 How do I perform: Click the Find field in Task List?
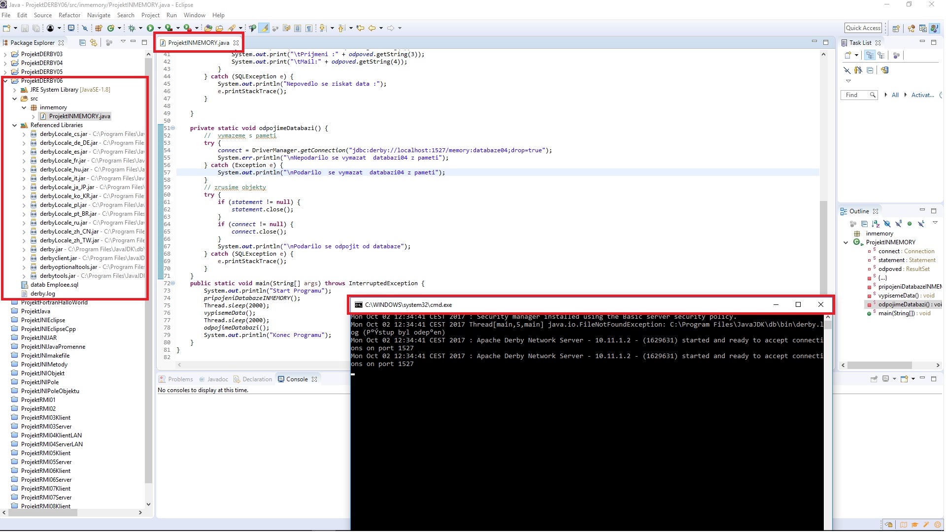pos(857,95)
